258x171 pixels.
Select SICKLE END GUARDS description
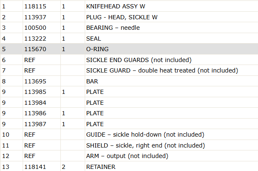139,60
